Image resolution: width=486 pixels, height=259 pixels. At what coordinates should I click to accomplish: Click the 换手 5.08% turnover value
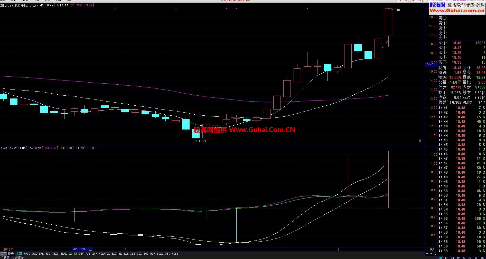click(456, 93)
